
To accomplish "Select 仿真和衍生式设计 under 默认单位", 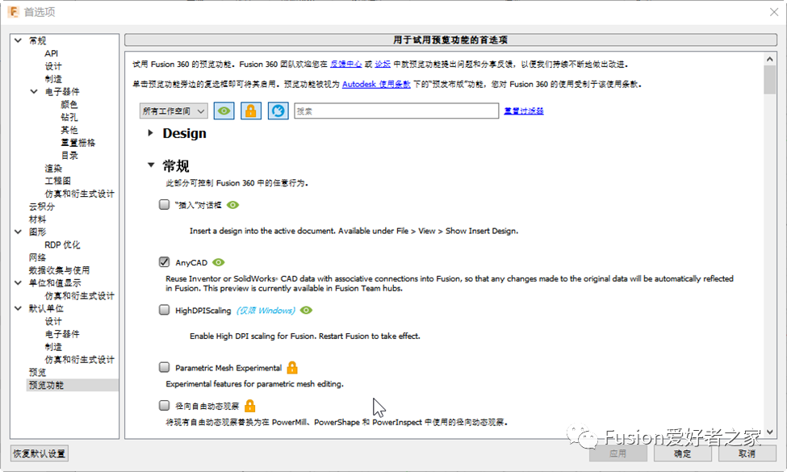I will point(79,360).
